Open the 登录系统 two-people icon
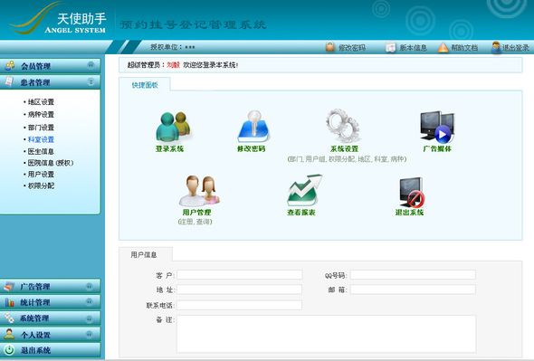This screenshot has width=534, height=361. pyautogui.click(x=174, y=127)
